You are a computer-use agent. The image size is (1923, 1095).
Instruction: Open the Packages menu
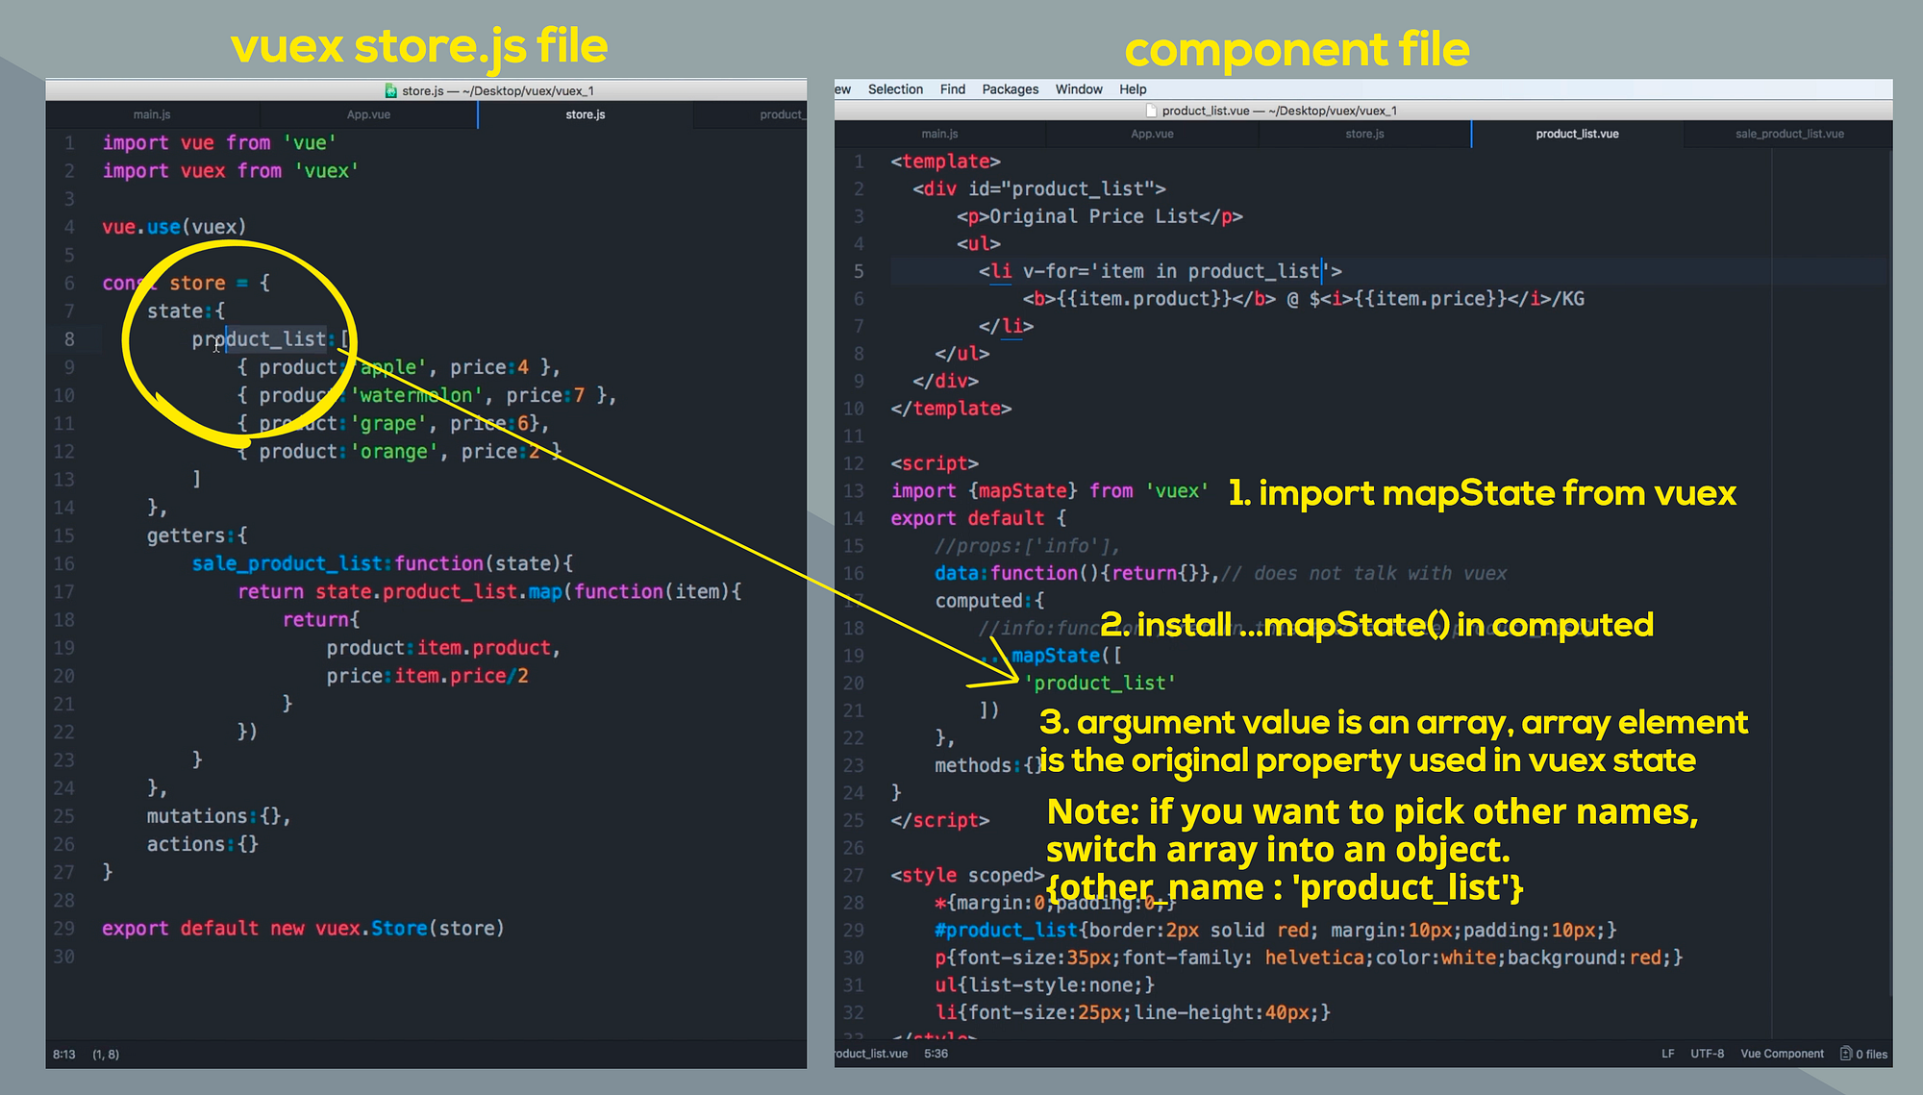[x=1010, y=89]
